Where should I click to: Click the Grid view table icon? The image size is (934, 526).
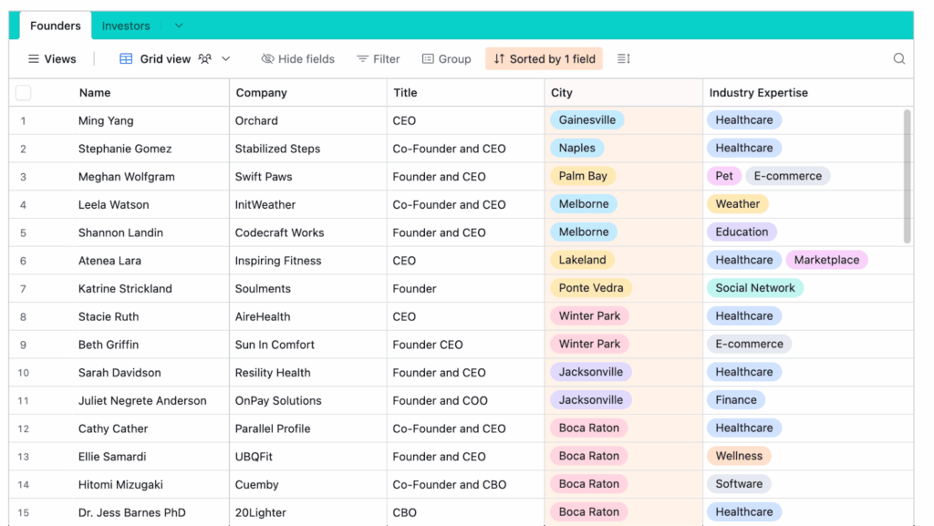(x=127, y=59)
